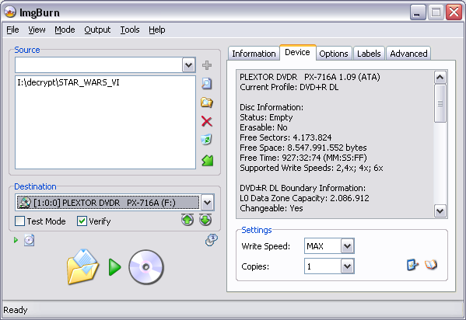
Task: Expand the Source path combo box arrow
Action: coord(189,65)
